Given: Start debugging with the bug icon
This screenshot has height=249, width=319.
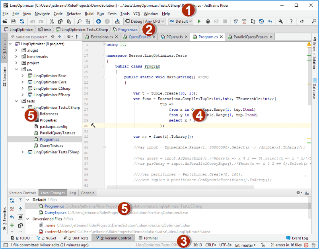Looking at the screenshot, I should click(208, 21).
